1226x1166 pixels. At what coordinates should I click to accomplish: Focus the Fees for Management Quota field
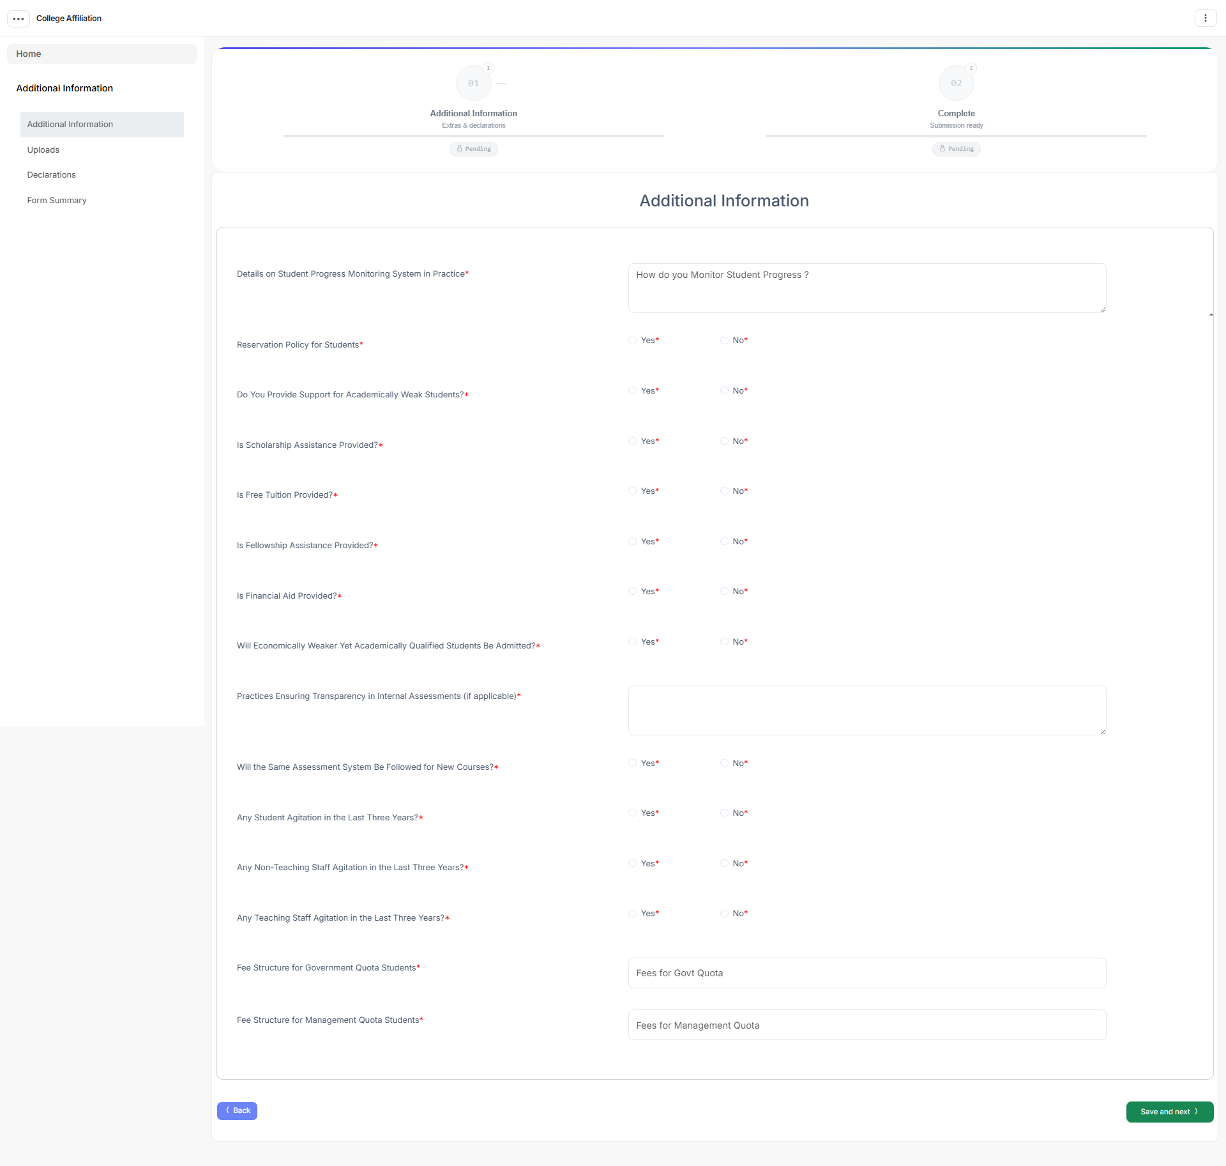tap(867, 1025)
